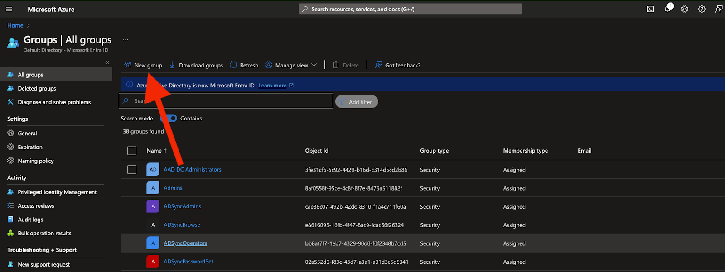Click the groups search input box
725x272 pixels.
pyautogui.click(x=226, y=101)
